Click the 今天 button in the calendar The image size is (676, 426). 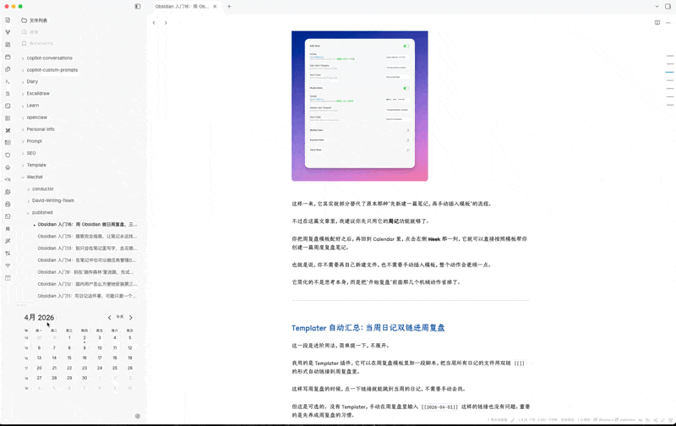tap(120, 318)
